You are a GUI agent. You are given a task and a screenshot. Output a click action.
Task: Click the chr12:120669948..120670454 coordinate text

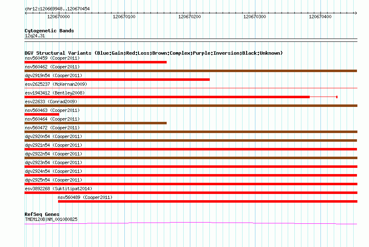pos(57,9)
